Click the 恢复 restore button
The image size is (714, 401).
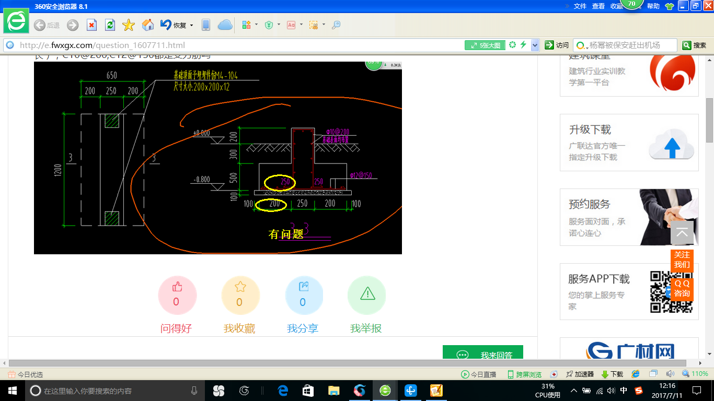tap(174, 25)
